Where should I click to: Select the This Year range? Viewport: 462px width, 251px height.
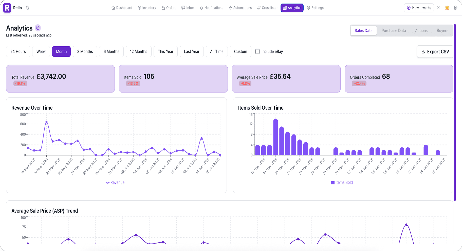point(165,52)
